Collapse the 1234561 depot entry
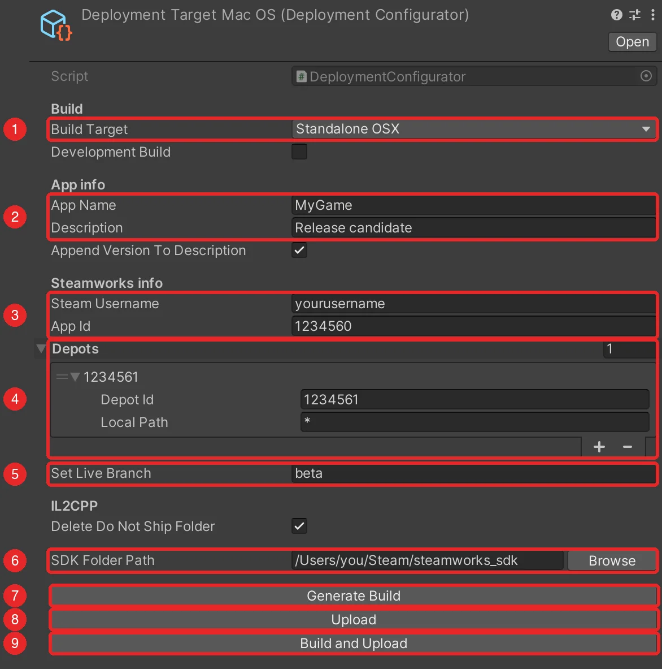662x669 pixels. coord(75,377)
